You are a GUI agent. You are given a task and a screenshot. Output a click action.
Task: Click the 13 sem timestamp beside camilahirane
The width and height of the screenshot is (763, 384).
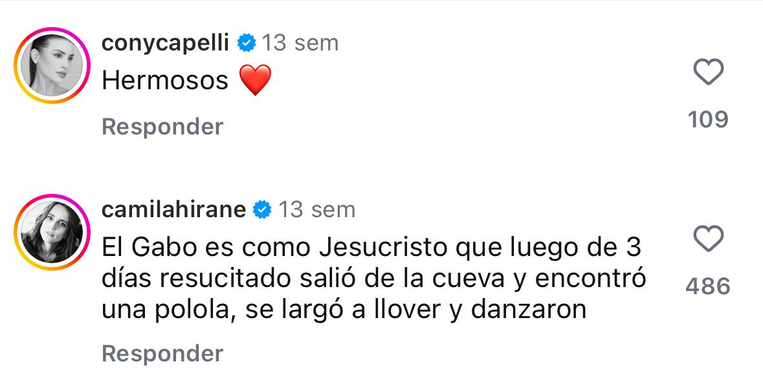point(317,209)
